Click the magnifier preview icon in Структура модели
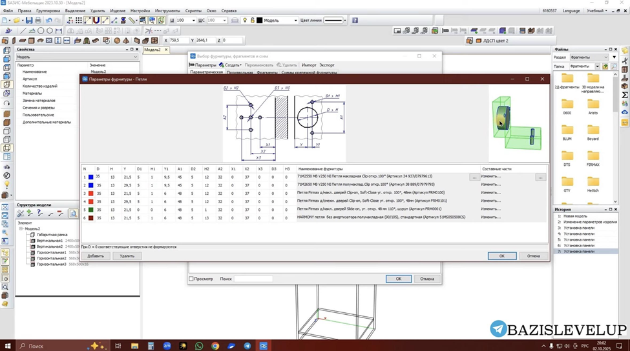This screenshot has height=351, width=630. tap(73, 214)
